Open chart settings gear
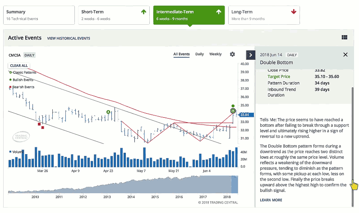 (232, 54)
